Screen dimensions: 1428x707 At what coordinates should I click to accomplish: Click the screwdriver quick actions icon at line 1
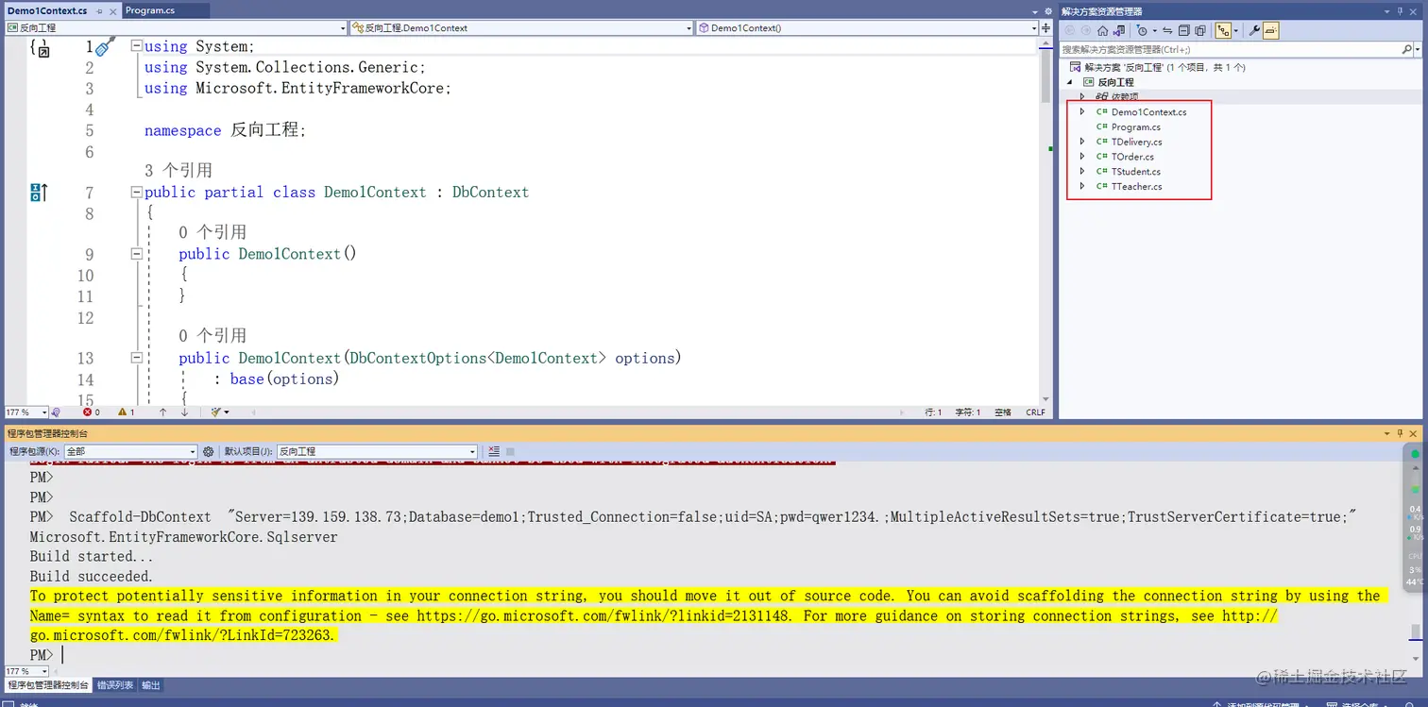point(105,46)
